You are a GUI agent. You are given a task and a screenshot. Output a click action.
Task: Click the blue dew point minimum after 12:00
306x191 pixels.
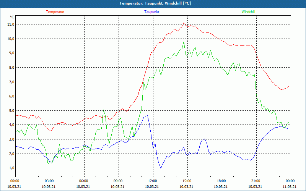coord(161,168)
